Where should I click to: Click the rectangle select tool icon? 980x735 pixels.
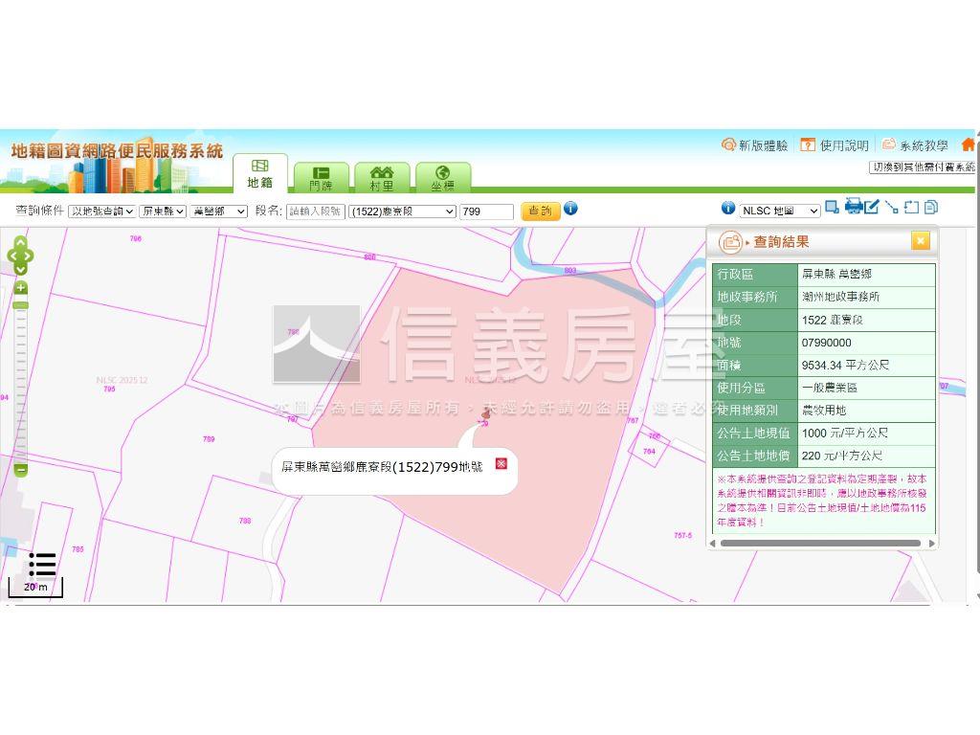point(832,207)
